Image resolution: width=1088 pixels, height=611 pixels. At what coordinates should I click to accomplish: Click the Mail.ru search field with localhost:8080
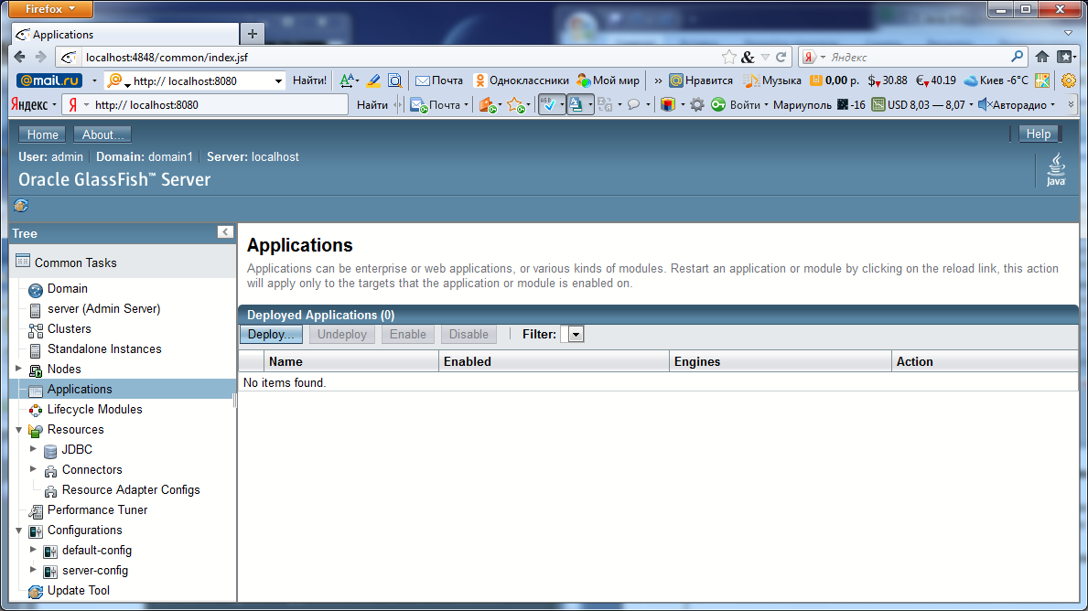(x=194, y=81)
